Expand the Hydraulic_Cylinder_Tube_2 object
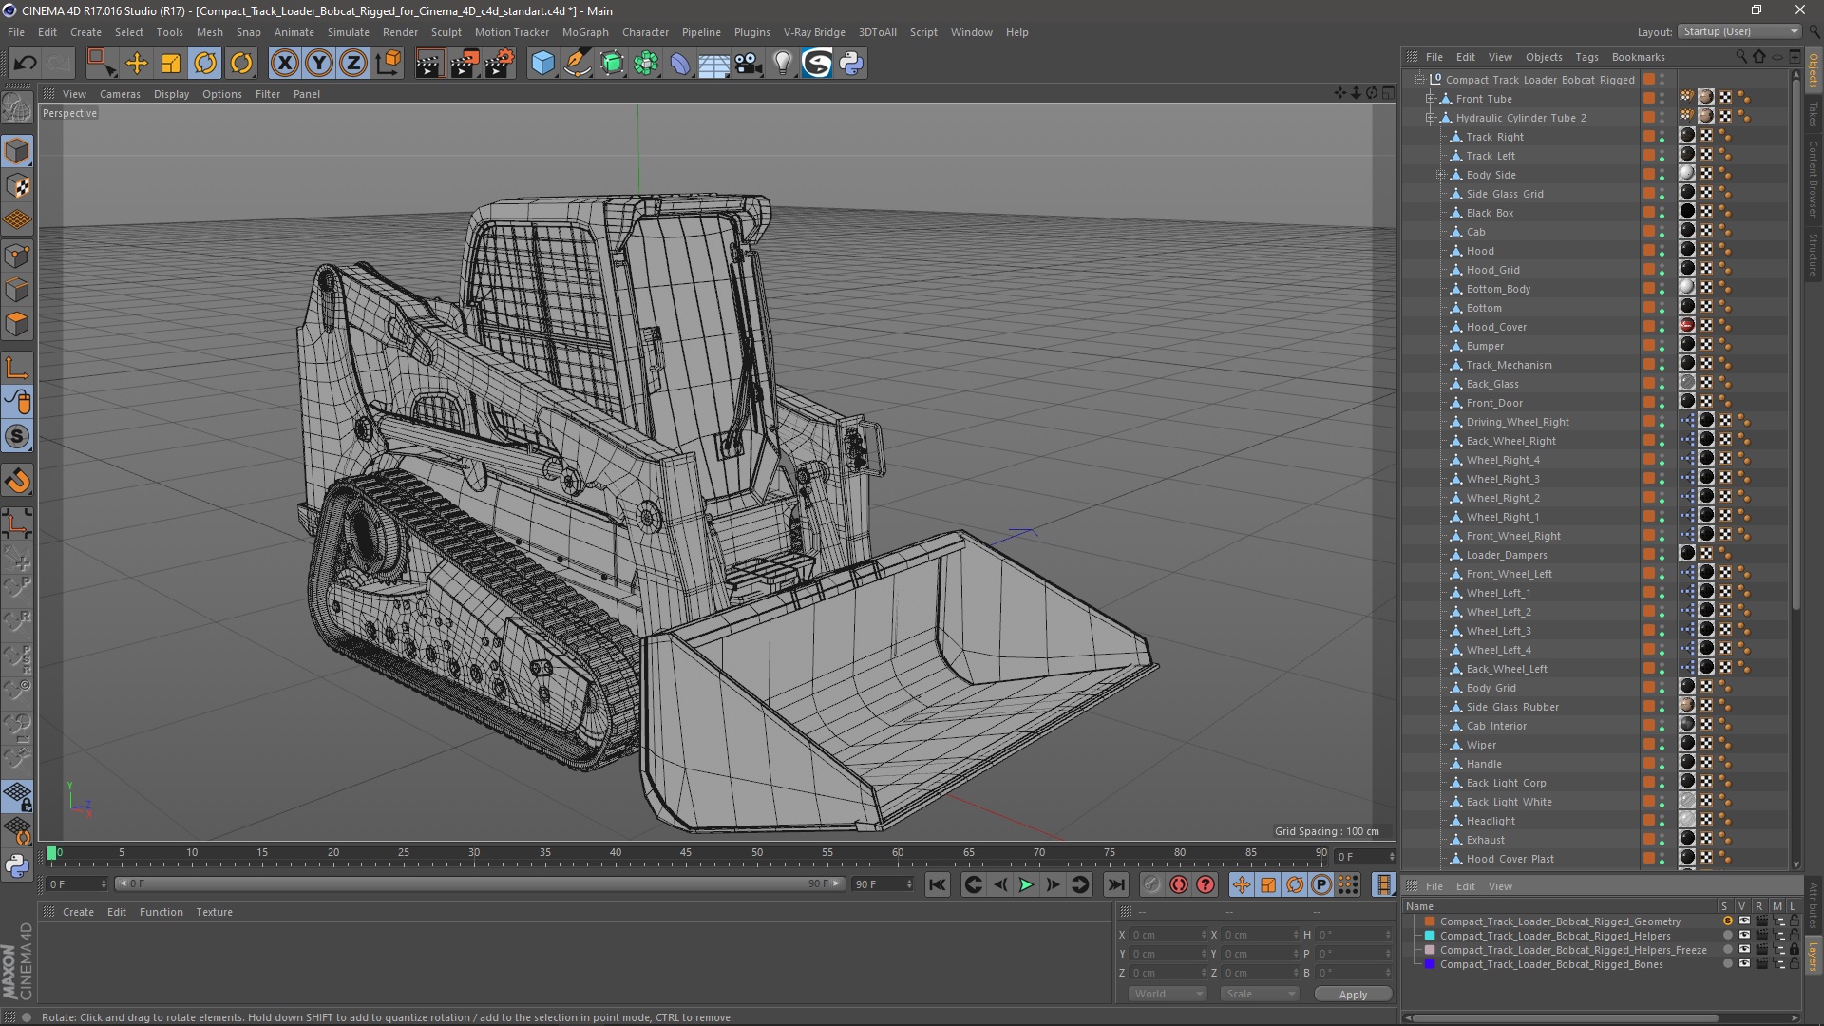Screen dimensions: 1824x1026 pyautogui.click(x=1430, y=118)
